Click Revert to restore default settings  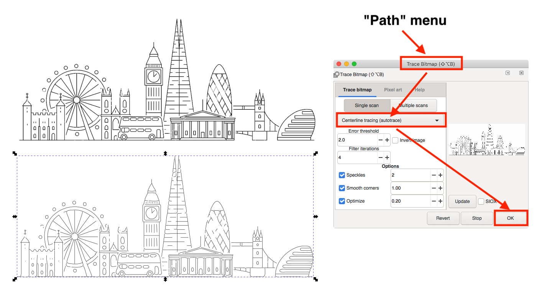pyautogui.click(x=443, y=218)
